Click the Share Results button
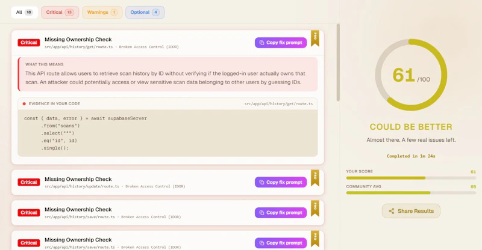The width and height of the screenshot is (482, 250). [x=411, y=211]
